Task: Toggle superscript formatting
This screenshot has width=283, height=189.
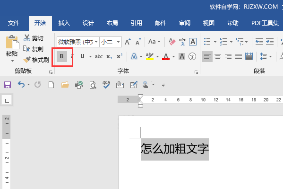Action: (x=120, y=56)
